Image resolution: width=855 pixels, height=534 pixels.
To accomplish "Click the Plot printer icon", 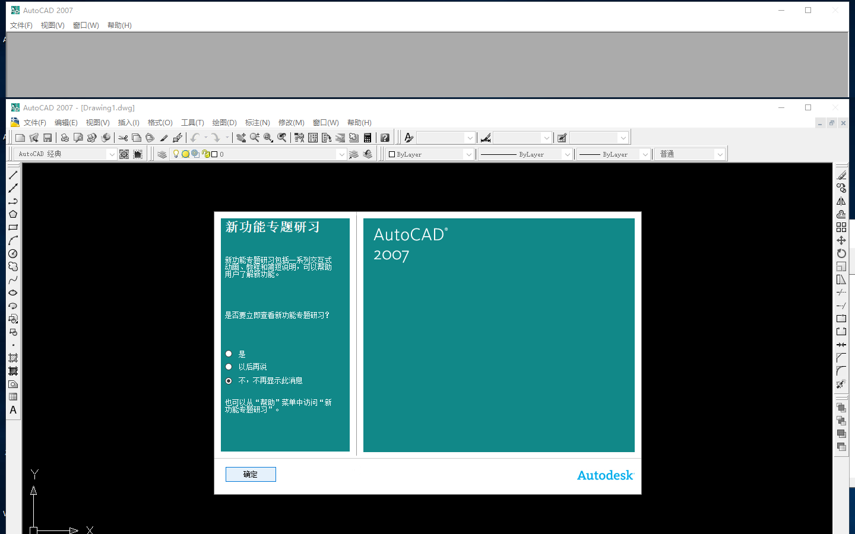I will click(64, 138).
